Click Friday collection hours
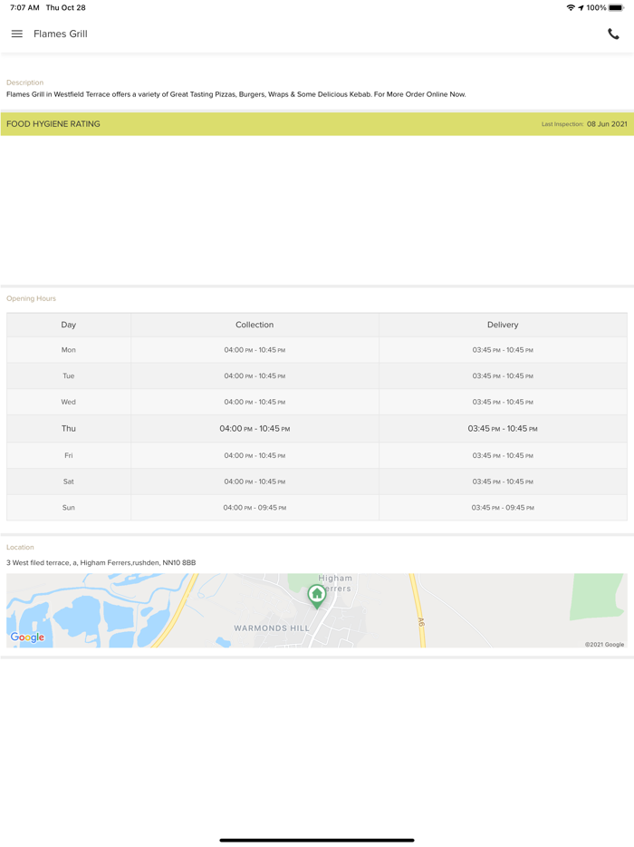Image resolution: width=634 pixels, height=847 pixels. click(x=255, y=455)
